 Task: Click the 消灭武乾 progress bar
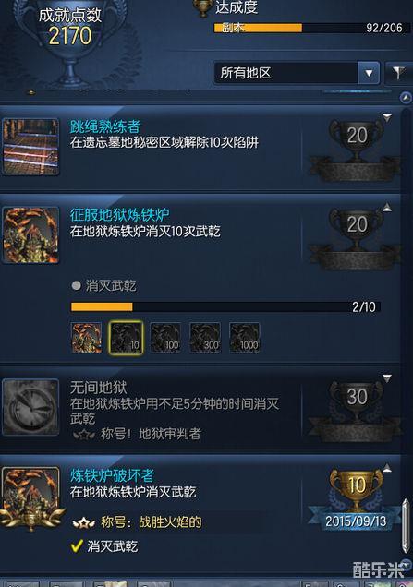[226, 306]
